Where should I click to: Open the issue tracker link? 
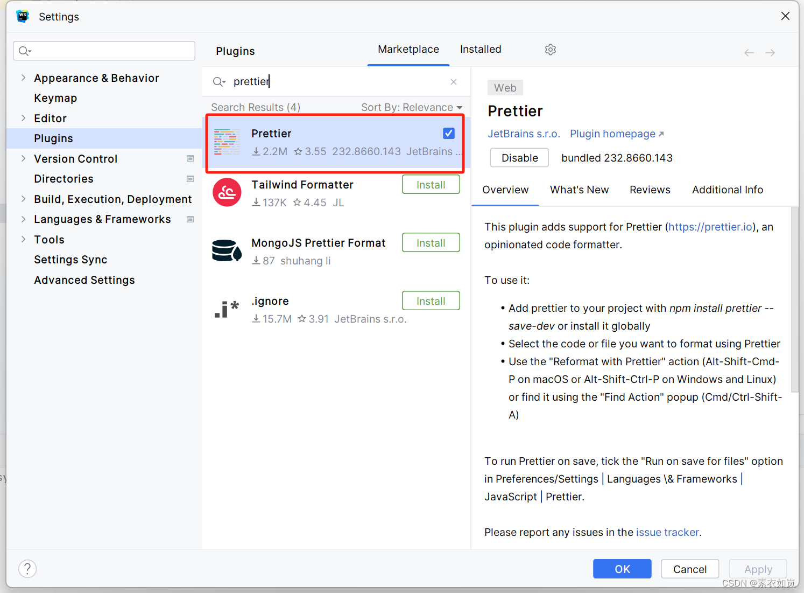tap(667, 532)
